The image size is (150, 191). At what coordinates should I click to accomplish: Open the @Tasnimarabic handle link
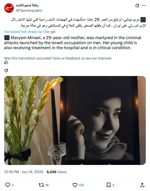[29, 11]
